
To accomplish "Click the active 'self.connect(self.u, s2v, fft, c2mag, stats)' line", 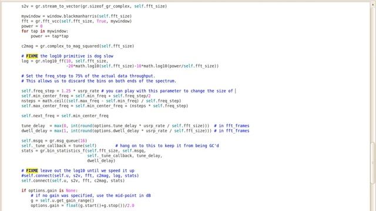I will tap(73, 181).
